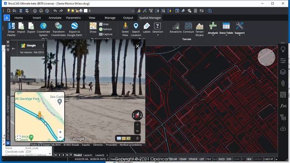Screen dimensions: 290x163
Task: Capture the background map
Action: (x=106, y=34)
